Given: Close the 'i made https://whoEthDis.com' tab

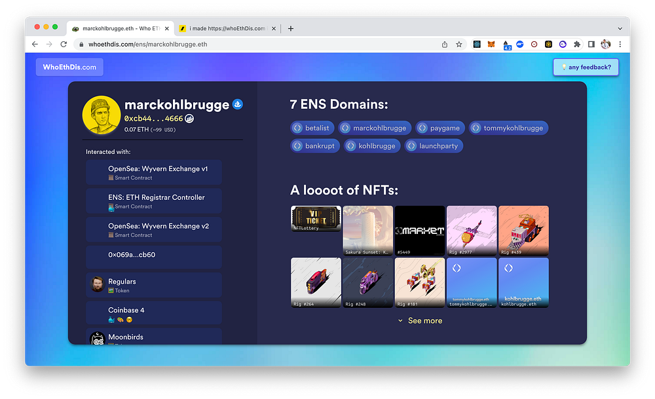Looking at the screenshot, I should 274,29.
